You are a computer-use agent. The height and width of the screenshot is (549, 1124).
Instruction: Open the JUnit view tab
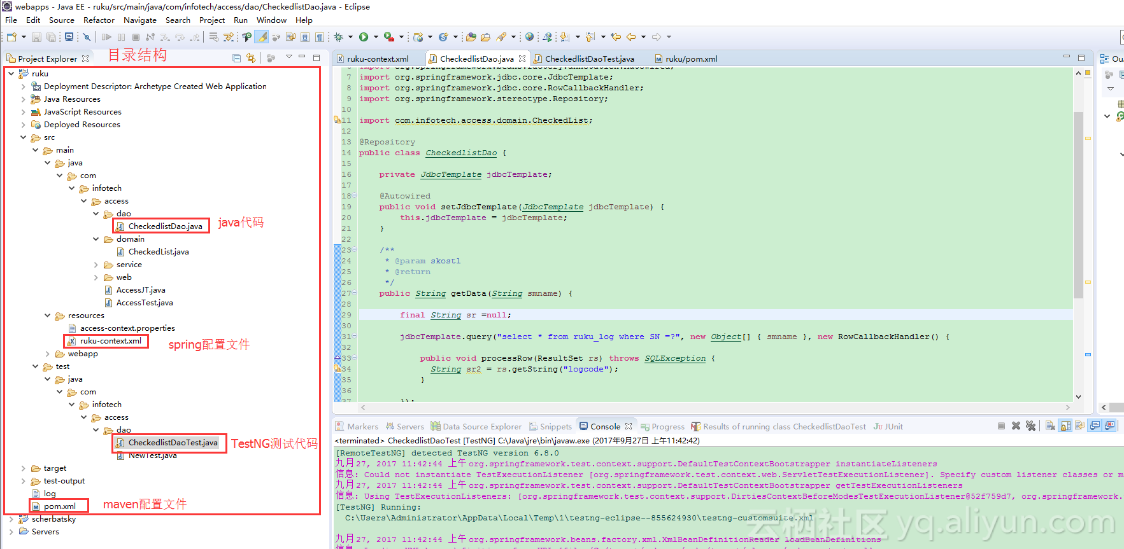(888, 427)
